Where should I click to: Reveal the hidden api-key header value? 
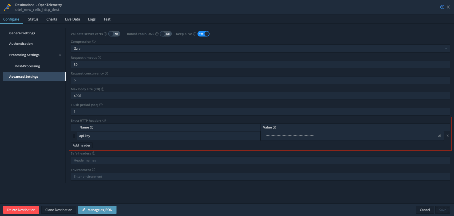(x=439, y=136)
